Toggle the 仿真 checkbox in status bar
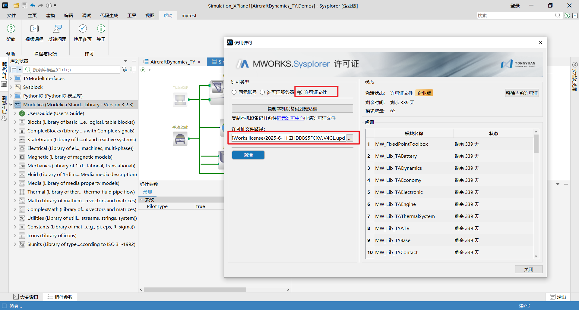This screenshot has height=310, width=579. click(4, 306)
